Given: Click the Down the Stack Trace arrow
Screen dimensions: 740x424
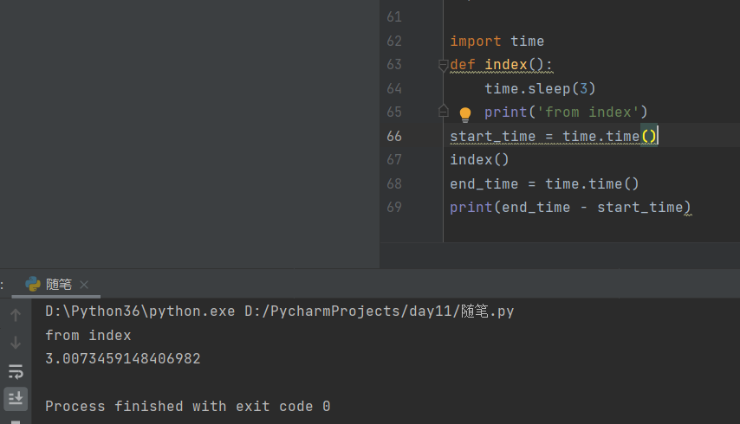Looking at the screenshot, I should coord(16,344).
